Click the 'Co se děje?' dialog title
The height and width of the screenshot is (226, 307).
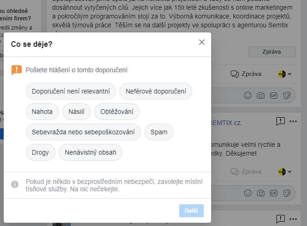[x=31, y=44]
